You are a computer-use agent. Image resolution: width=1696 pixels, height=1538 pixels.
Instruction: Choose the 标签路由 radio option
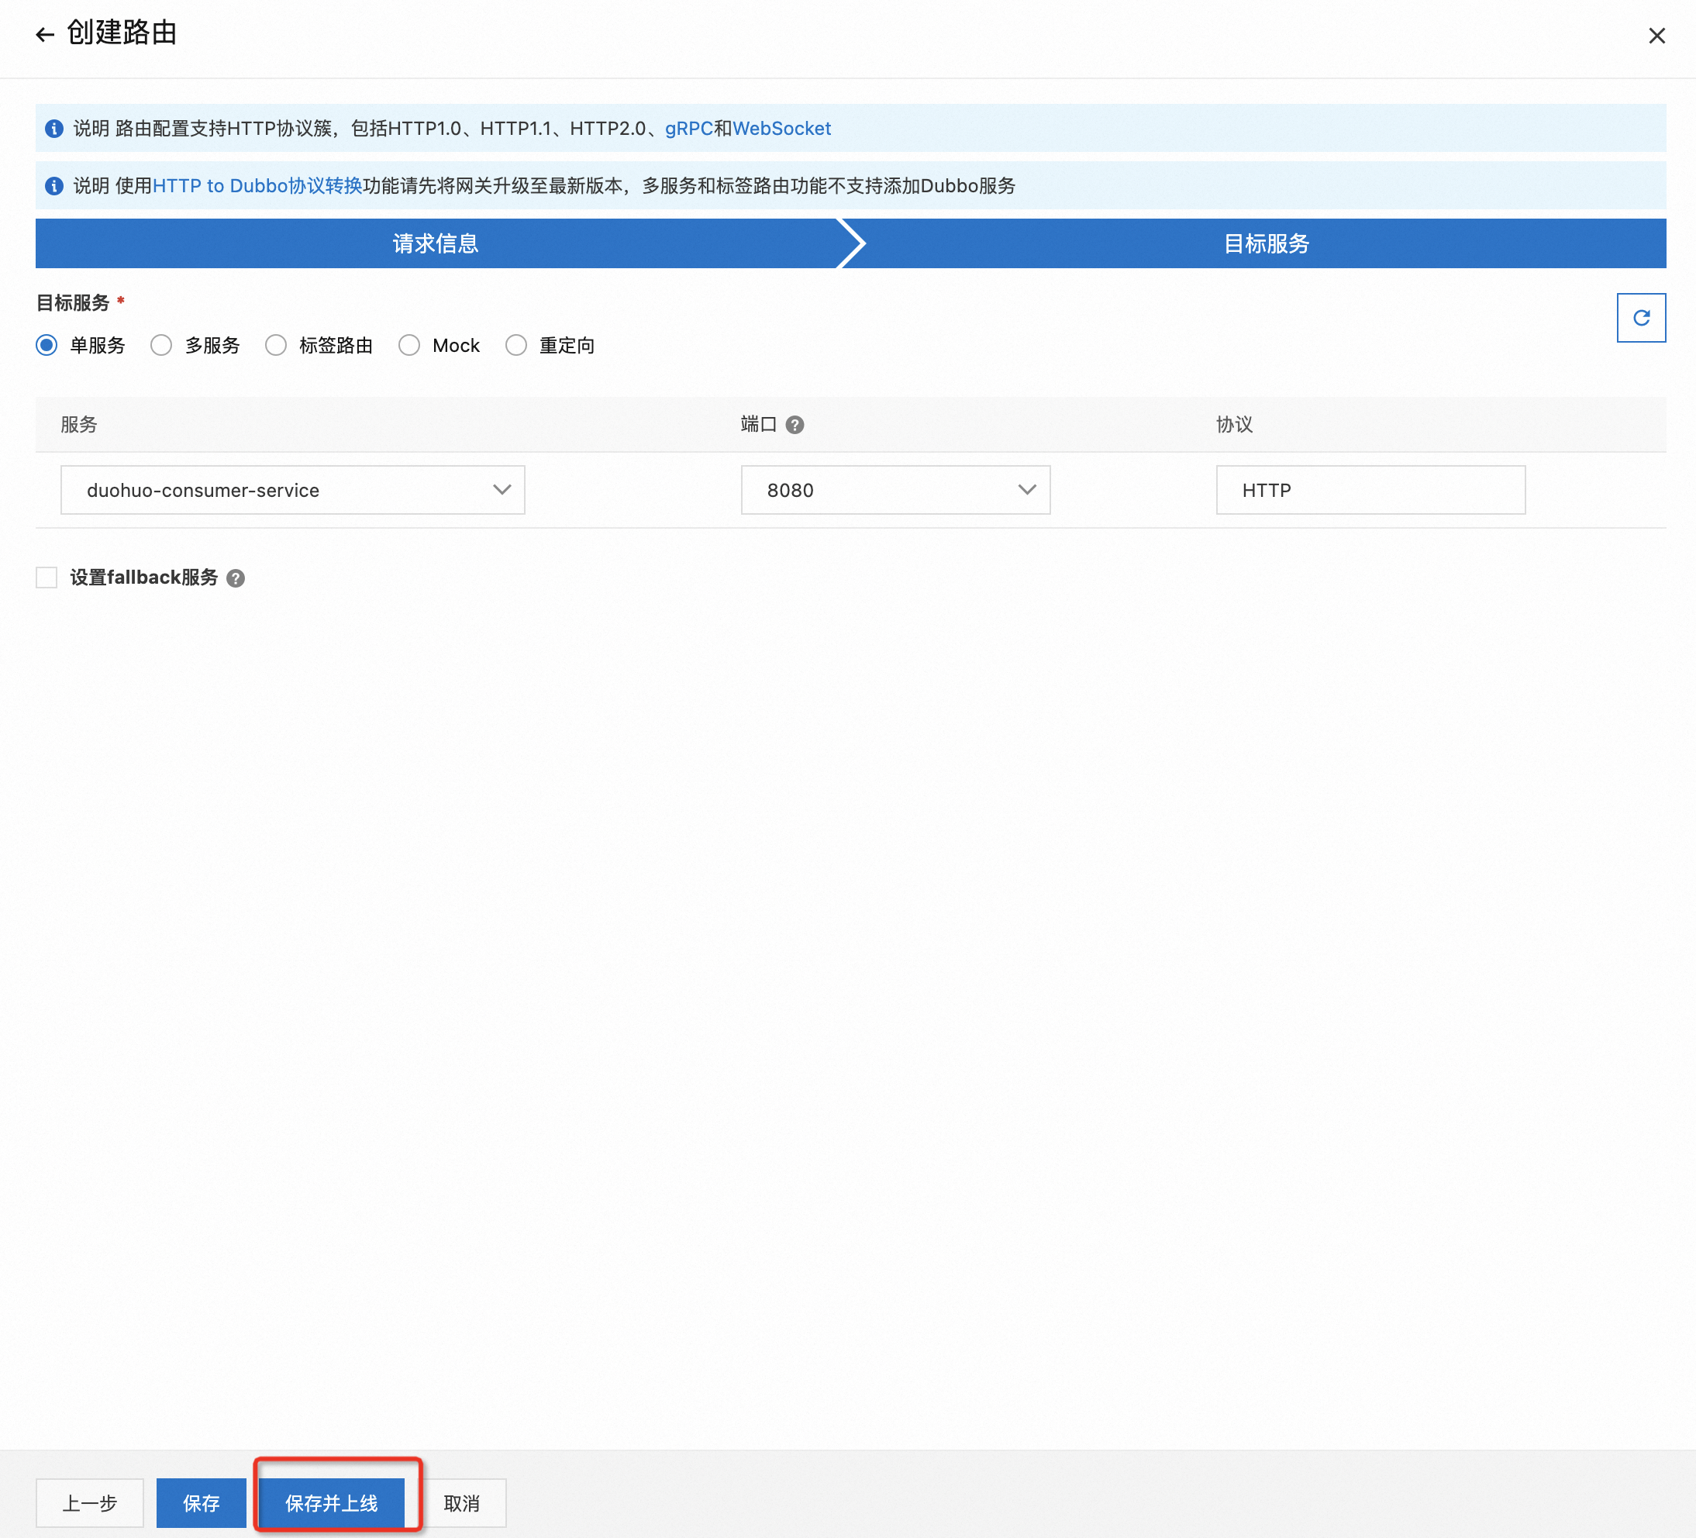point(276,346)
